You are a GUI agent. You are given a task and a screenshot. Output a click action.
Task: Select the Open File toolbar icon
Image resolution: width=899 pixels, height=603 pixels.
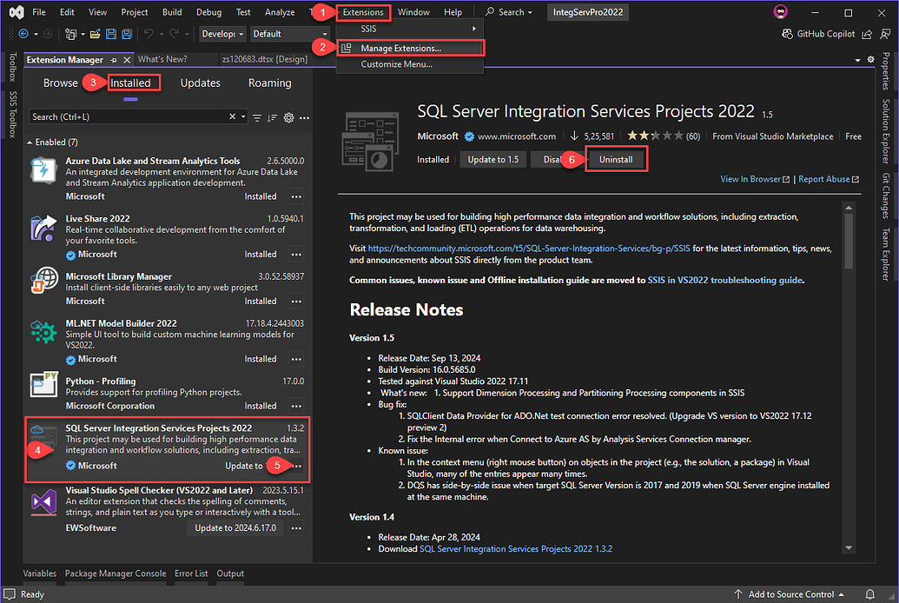coord(96,33)
